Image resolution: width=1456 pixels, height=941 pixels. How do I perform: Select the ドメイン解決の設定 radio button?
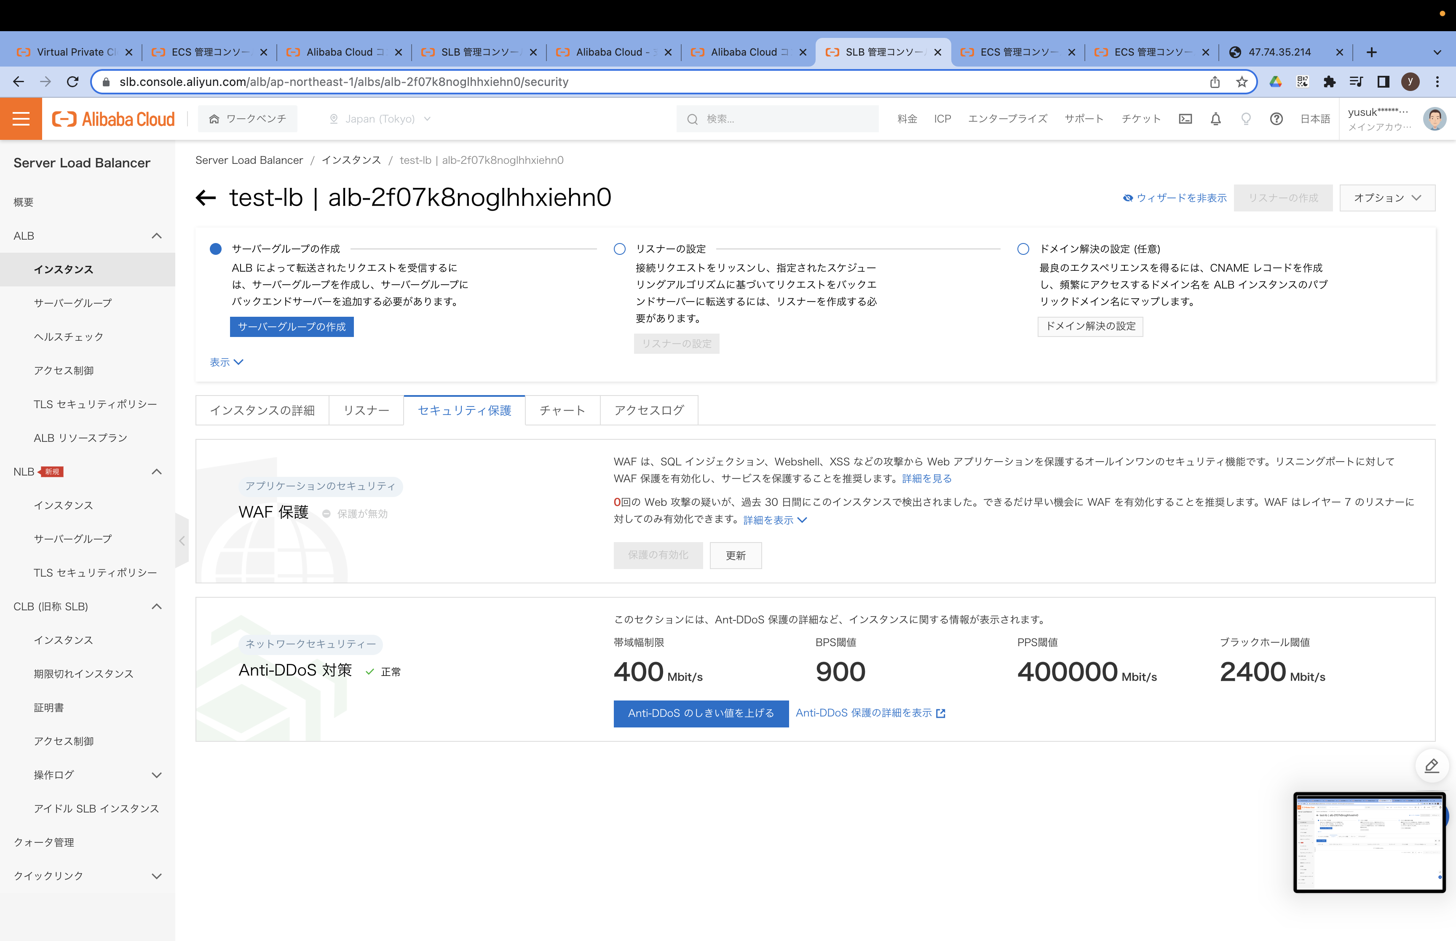tap(1023, 249)
